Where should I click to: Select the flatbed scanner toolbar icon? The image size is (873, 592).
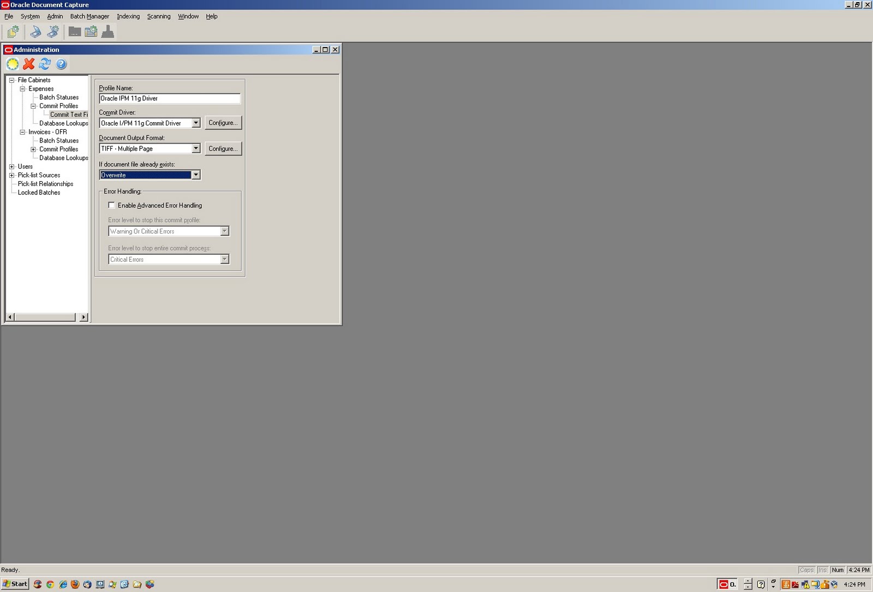pyautogui.click(x=35, y=32)
